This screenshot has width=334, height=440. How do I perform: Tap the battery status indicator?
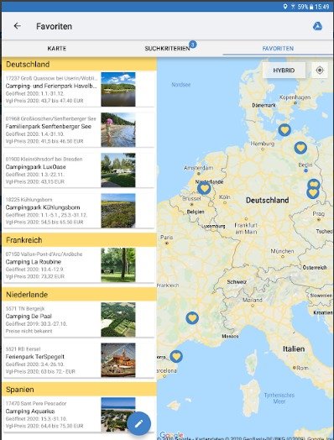point(311,7)
